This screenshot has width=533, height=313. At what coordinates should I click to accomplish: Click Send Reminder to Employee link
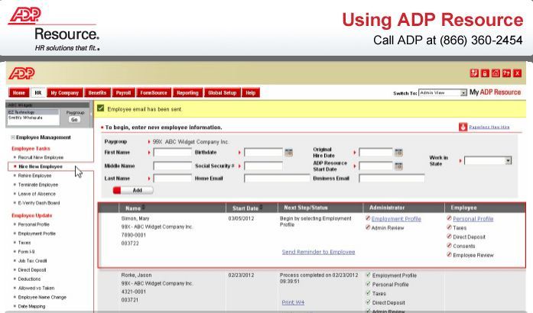pos(318,252)
